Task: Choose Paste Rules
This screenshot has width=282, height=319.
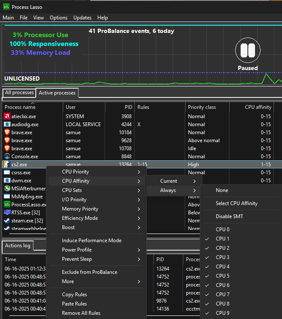Action: pyautogui.click(x=96, y=304)
